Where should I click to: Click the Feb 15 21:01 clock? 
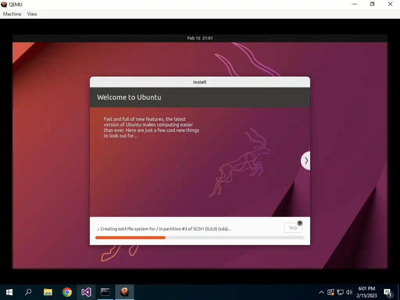tap(200, 38)
